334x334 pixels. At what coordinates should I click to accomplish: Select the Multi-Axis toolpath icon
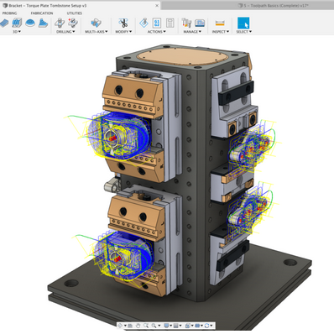(x=96, y=23)
